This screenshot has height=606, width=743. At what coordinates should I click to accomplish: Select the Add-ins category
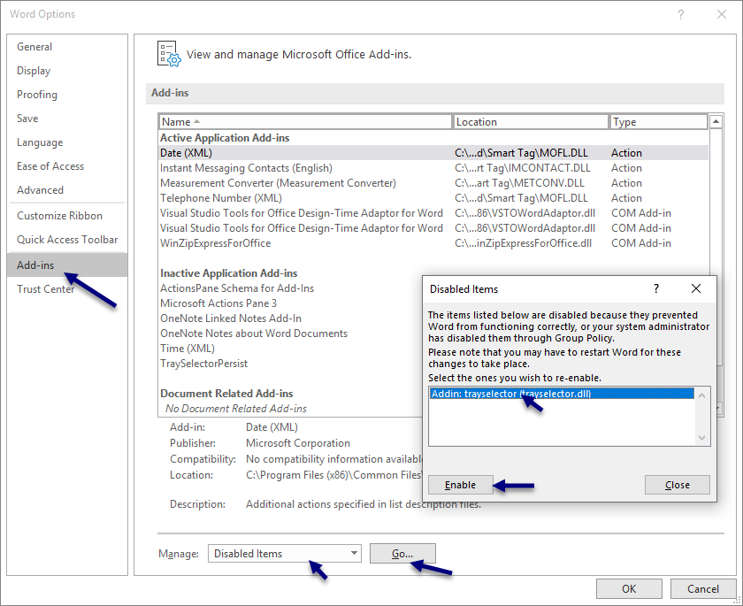click(x=67, y=265)
